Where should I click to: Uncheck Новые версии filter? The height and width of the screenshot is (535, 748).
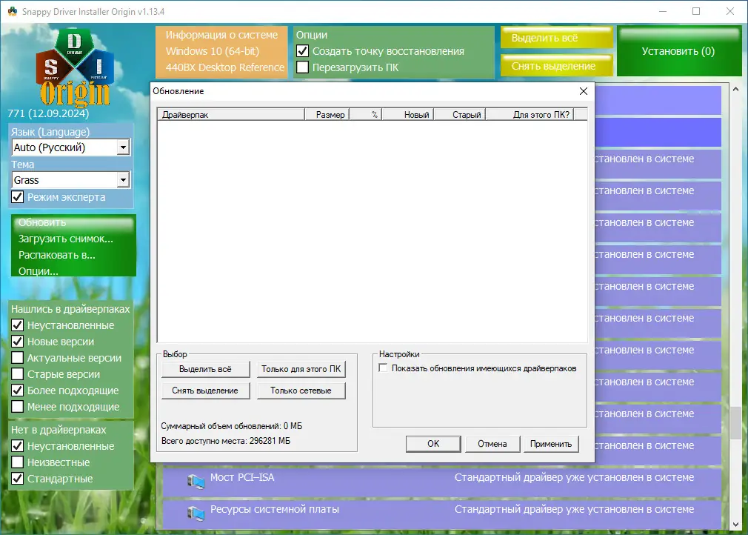16,342
